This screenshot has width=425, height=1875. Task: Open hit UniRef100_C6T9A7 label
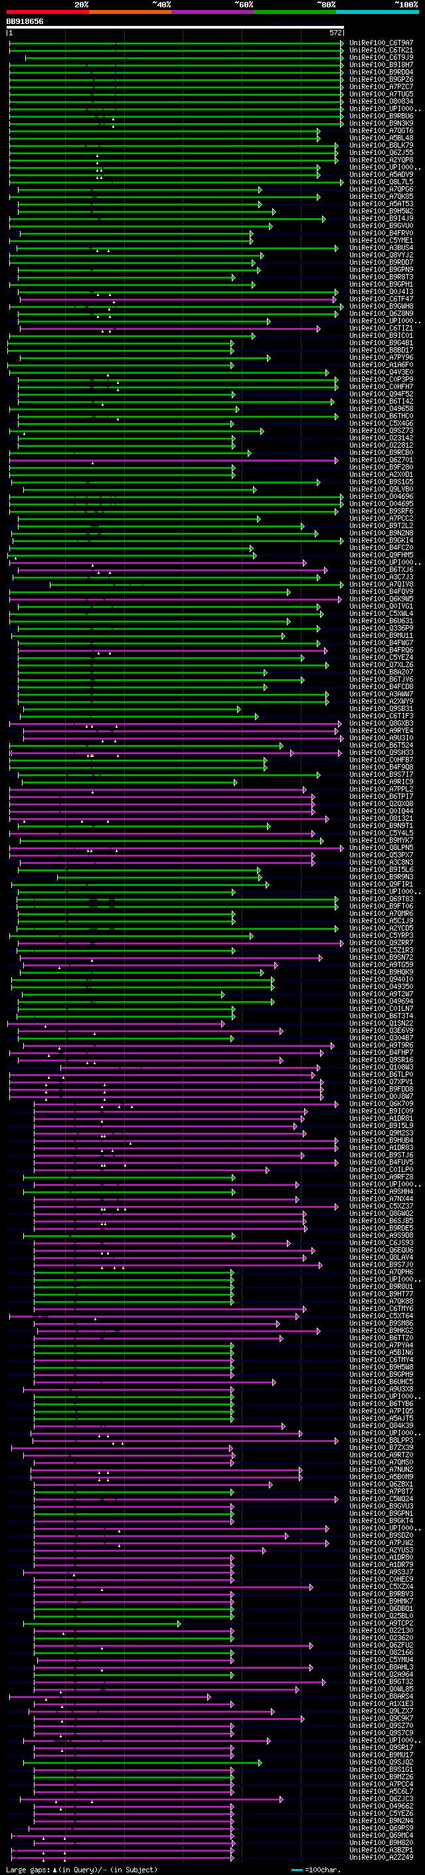(x=381, y=43)
